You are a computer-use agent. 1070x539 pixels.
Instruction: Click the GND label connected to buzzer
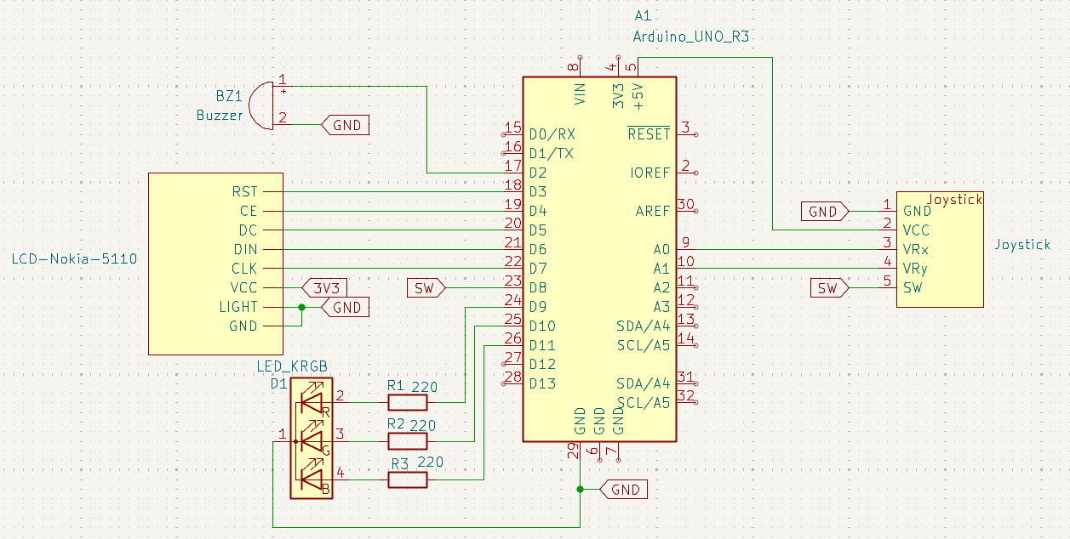pyautogui.click(x=346, y=125)
